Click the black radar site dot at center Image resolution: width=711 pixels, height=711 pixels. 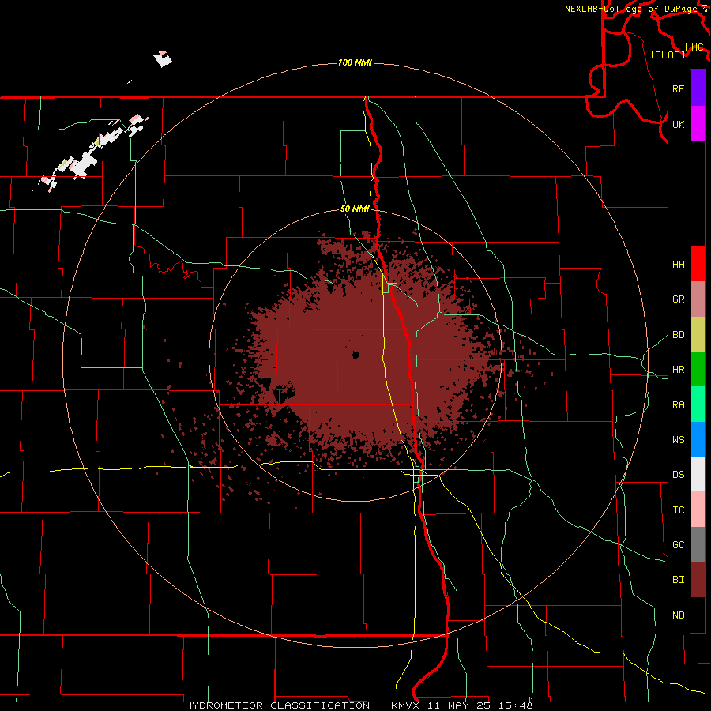355,355
